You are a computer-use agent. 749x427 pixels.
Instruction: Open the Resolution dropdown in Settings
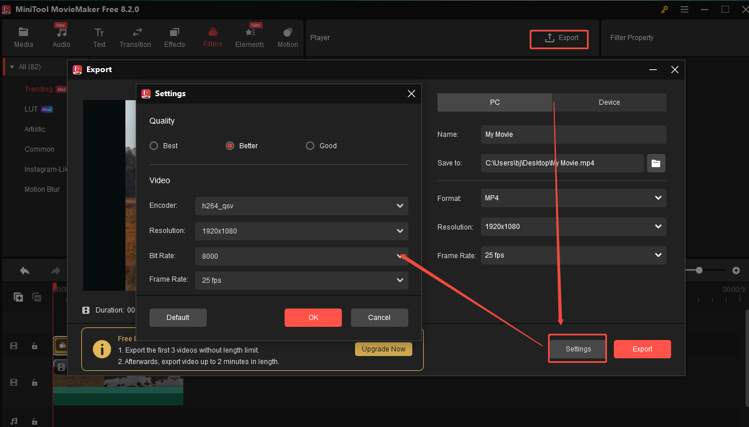click(x=302, y=231)
